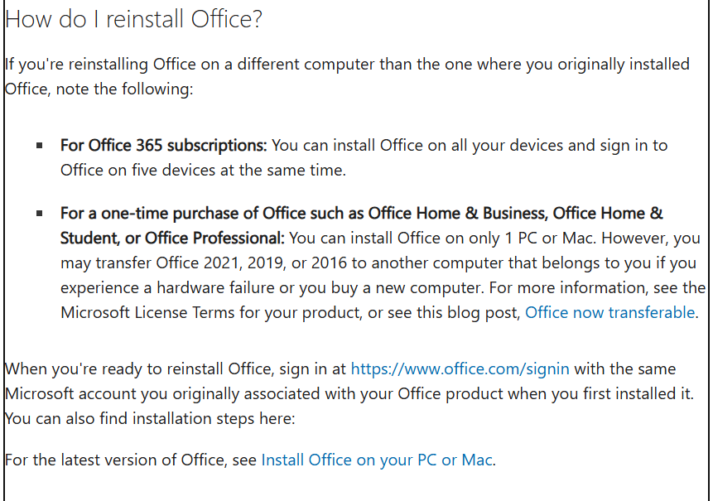This screenshot has height=501, width=713.
Task: Click the "How do I reinstall Office?" heading
Action: 134,20
